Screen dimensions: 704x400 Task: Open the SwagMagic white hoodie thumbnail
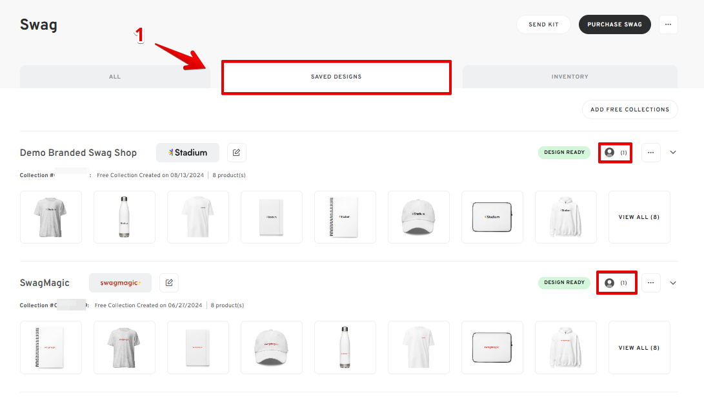566,348
